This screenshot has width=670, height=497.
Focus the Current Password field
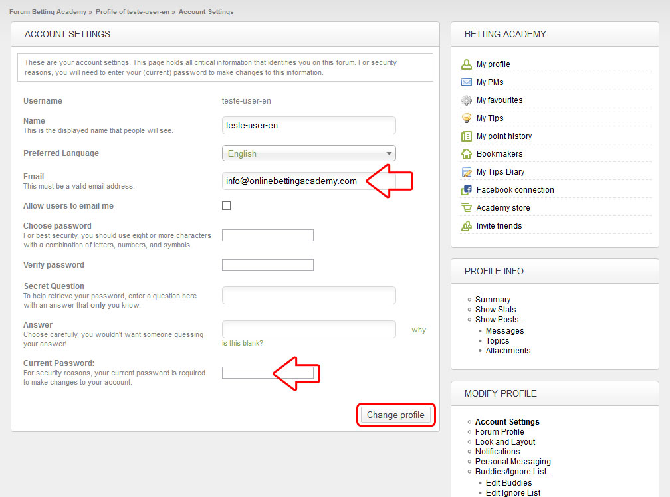[x=247, y=373]
